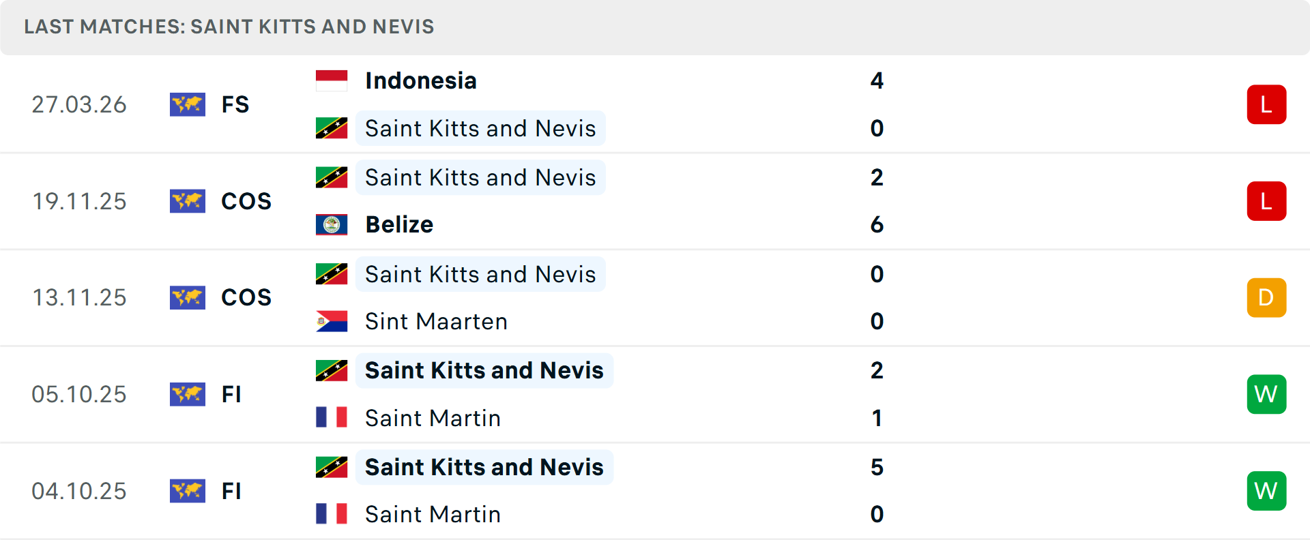Click the Last Matches section header
The width and height of the screenshot is (1310, 540).
coord(229,27)
